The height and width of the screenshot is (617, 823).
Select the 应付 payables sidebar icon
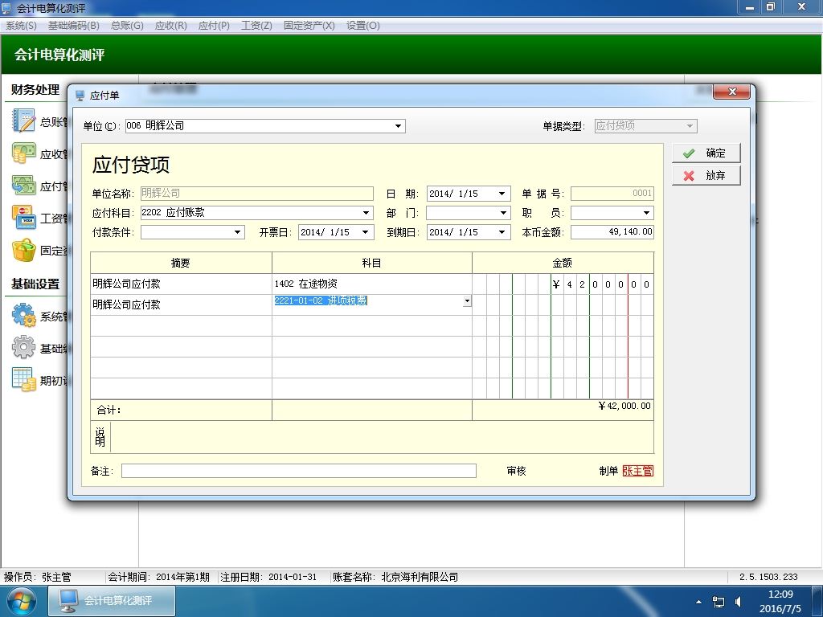coord(23,186)
